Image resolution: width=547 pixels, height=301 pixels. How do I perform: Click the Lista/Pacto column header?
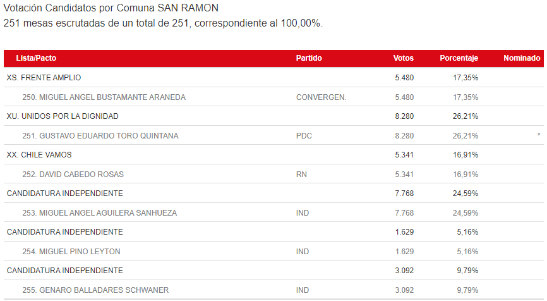(36, 58)
